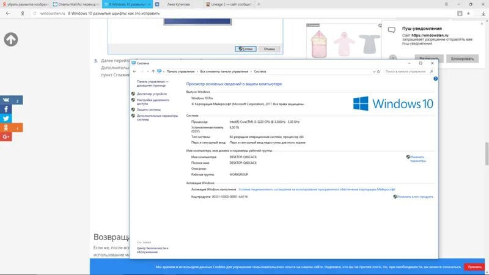The height and width of the screenshot is (275, 489).
Task: Switch to first Yandex search tab
Action: click(x=25, y=4)
